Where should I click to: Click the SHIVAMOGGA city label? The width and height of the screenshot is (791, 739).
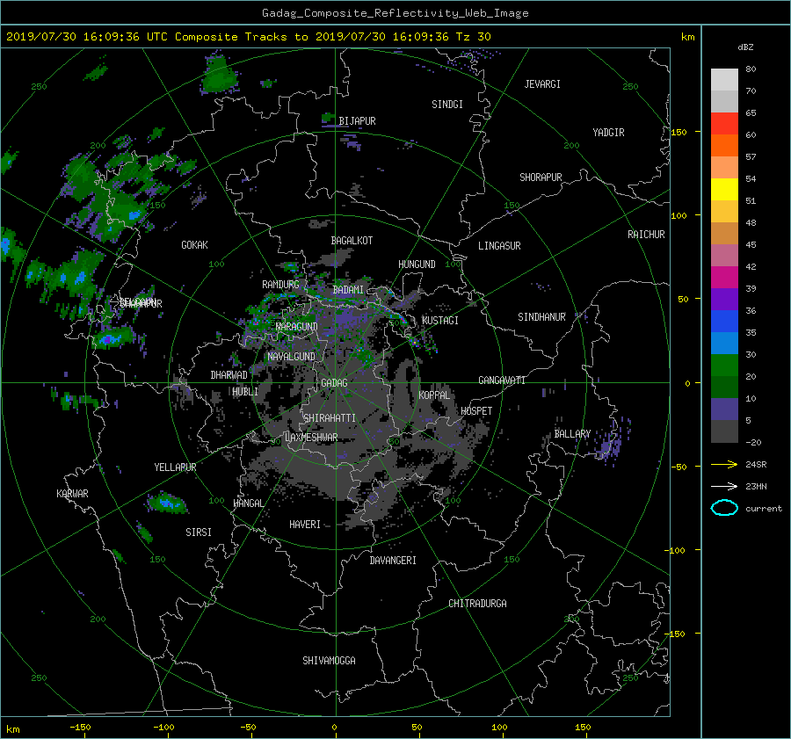click(x=329, y=660)
